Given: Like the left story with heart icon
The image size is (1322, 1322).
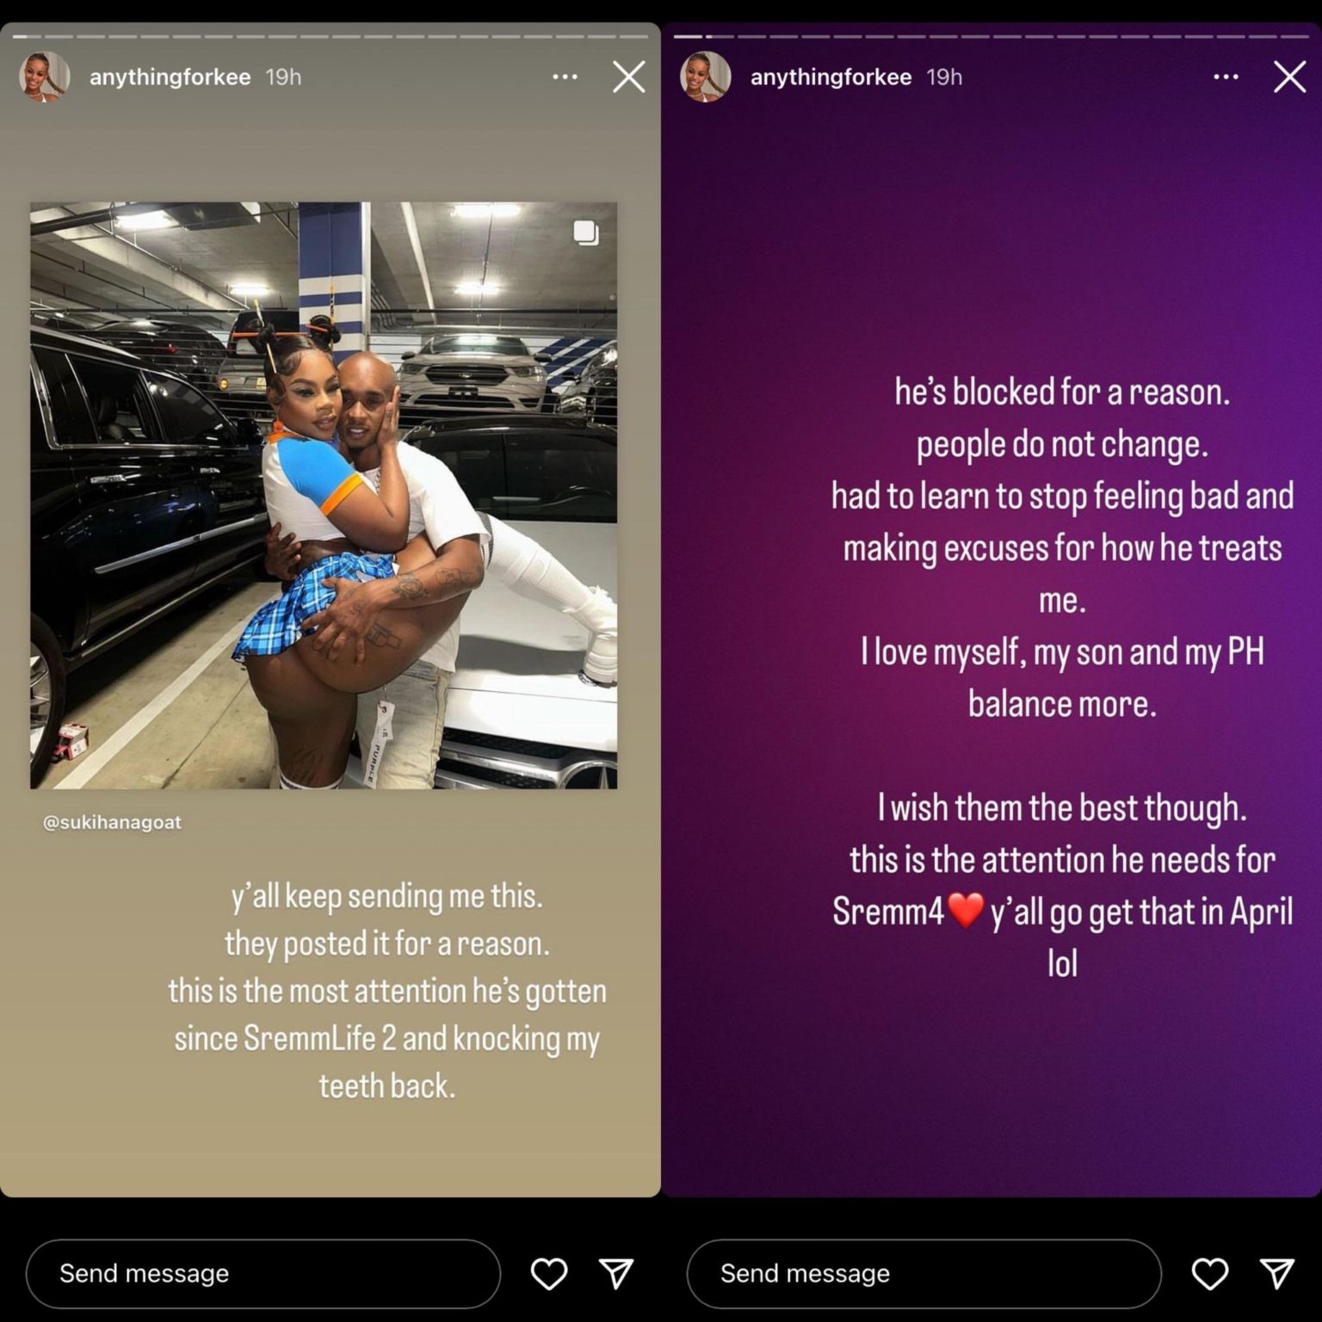Looking at the screenshot, I should [548, 1273].
